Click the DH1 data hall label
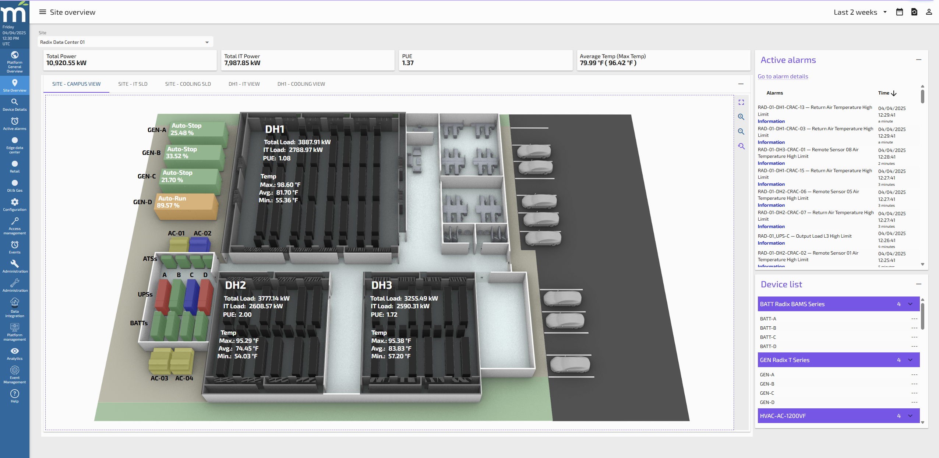The height and width of the screenshot is (458, 939). (x=275, y=129)
